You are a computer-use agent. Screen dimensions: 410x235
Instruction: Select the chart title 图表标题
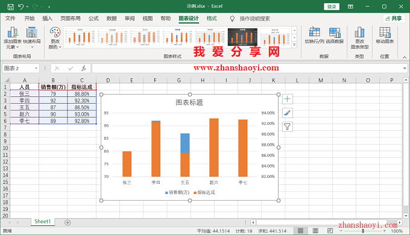(x=189, y=102)
